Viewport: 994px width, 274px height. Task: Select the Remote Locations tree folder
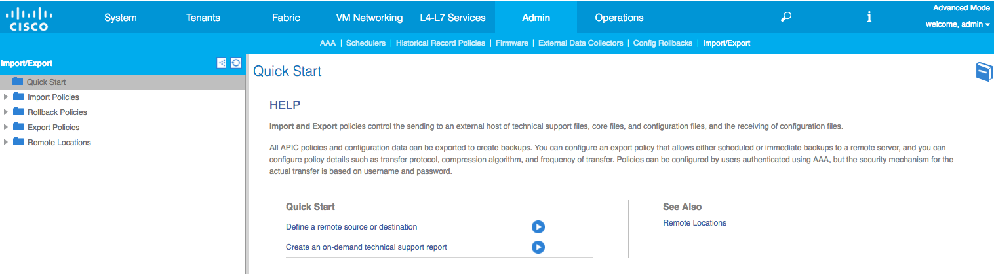pos(59,143)
